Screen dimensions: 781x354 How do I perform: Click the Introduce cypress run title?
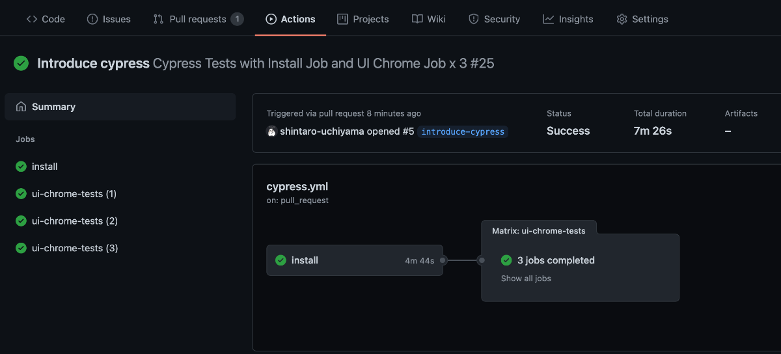pyautogui.click(x=94, y=63)
